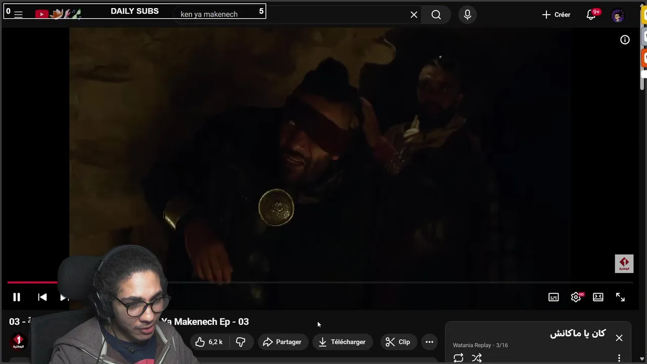This screenshot has height=364, width=647.
Task: Open the Watania channel avatar
Action: (18, 342)
